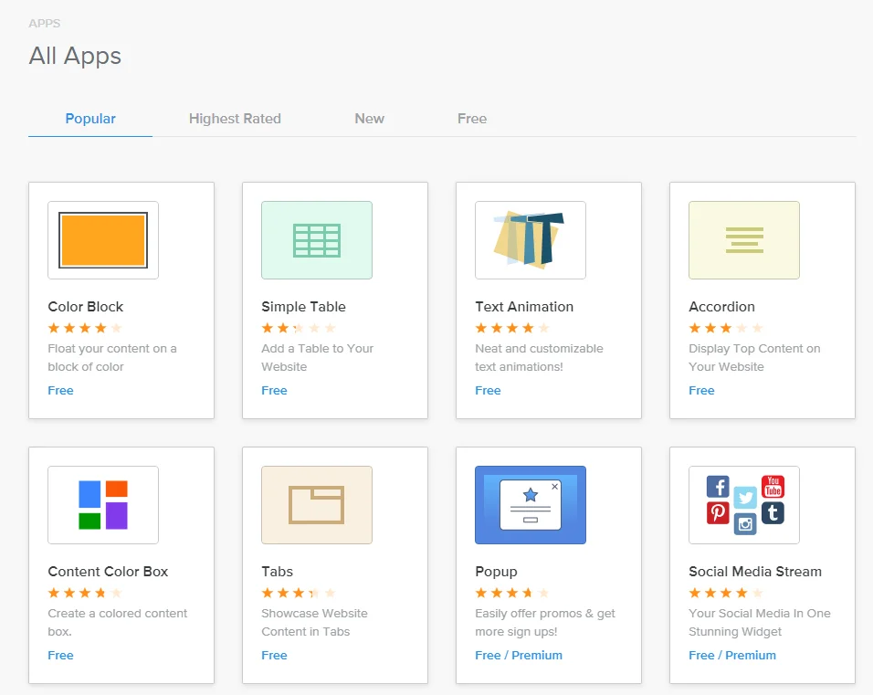Click the Tabs app icon
The width and height of the screenshot is (873, 695).
[x=317, y=505]
